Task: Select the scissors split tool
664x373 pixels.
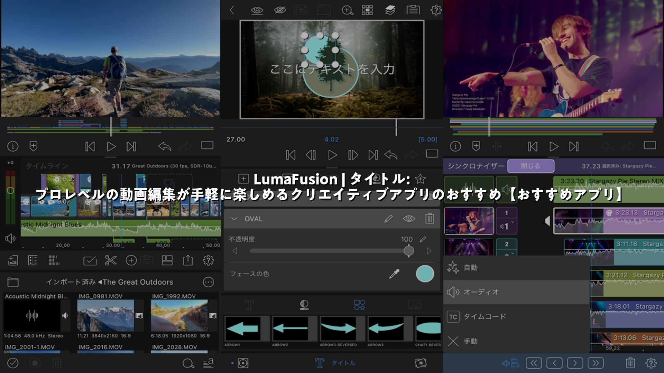Action: (x=111, y=260)
